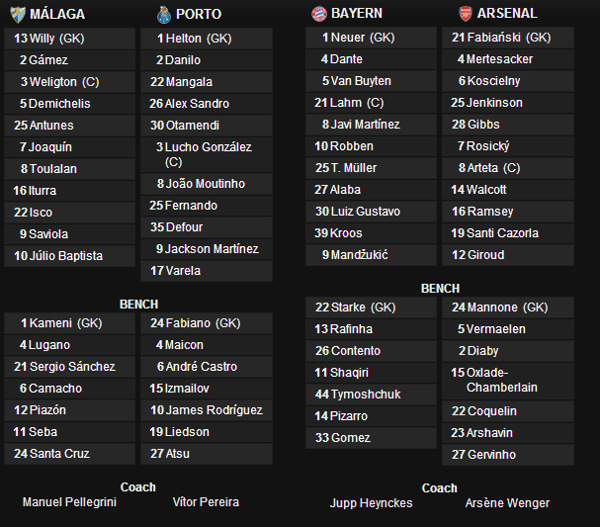Viewport: 600px width, 527px height.
Task: Click coach name Arsène Wenger
Action: click(x=507, y=503)
